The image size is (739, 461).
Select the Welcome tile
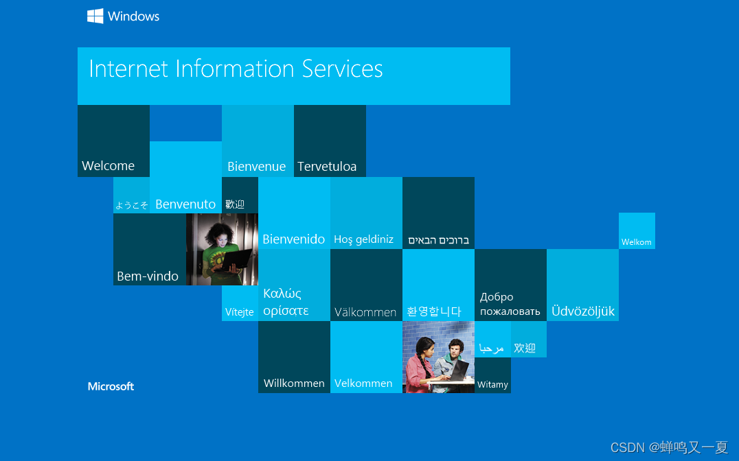coord(113,141)
